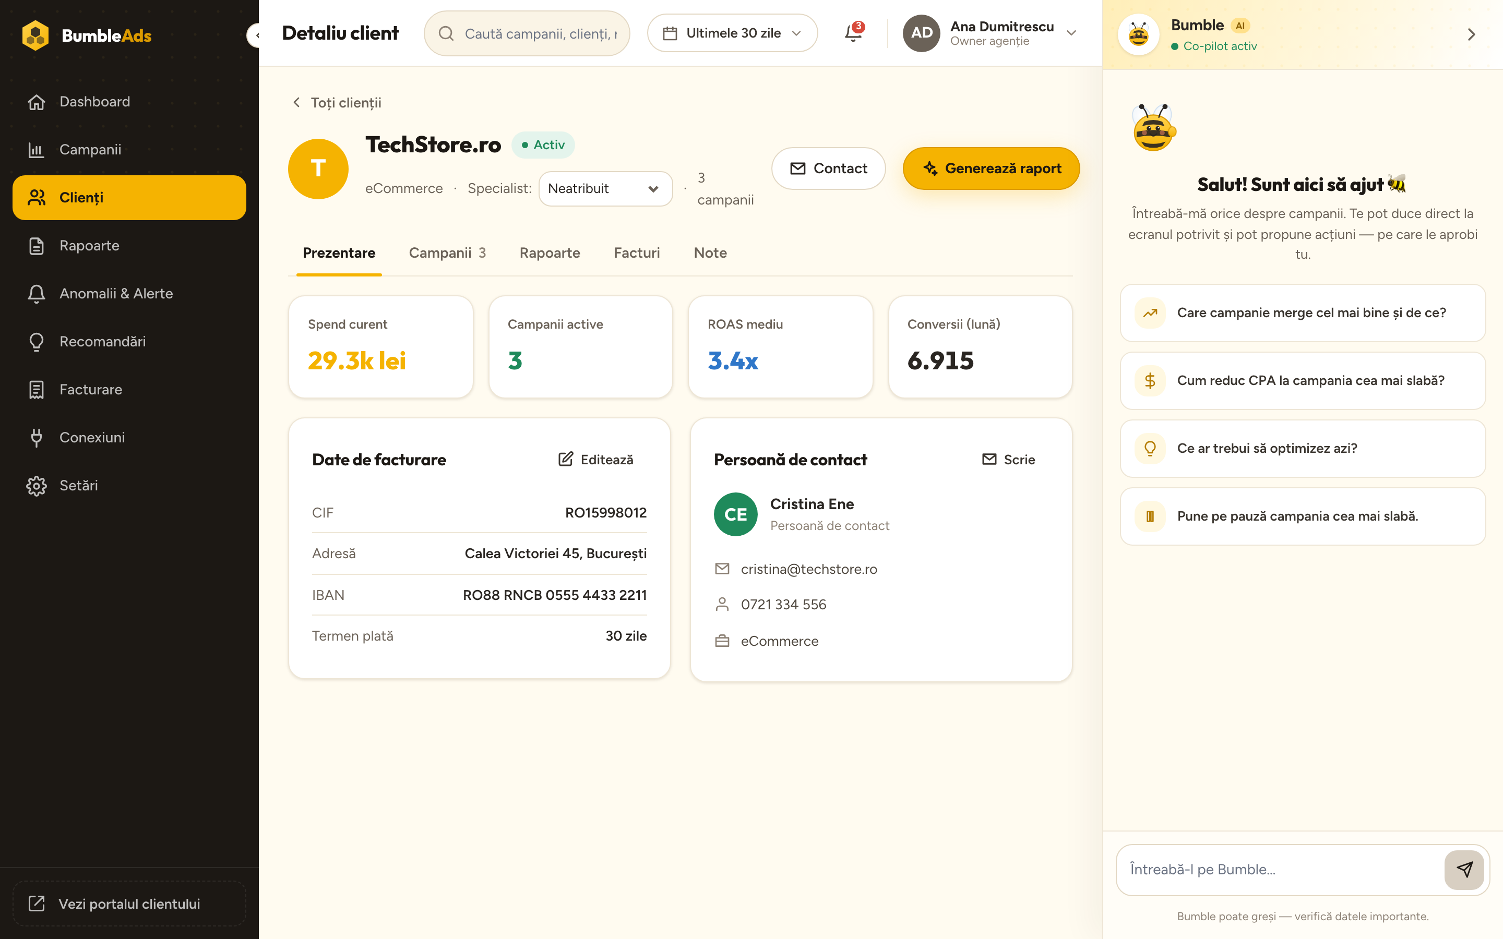
Task: Switch to the Prezentare tab
Action: [339, 253]
